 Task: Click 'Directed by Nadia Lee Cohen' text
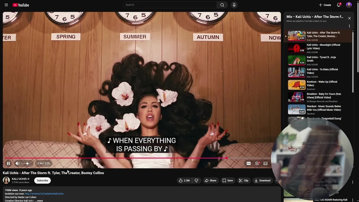pyautogui.click(x=20, y=197)
